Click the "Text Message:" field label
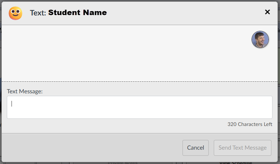The height and width of the screenshot is (164, 280). (24, 92)
